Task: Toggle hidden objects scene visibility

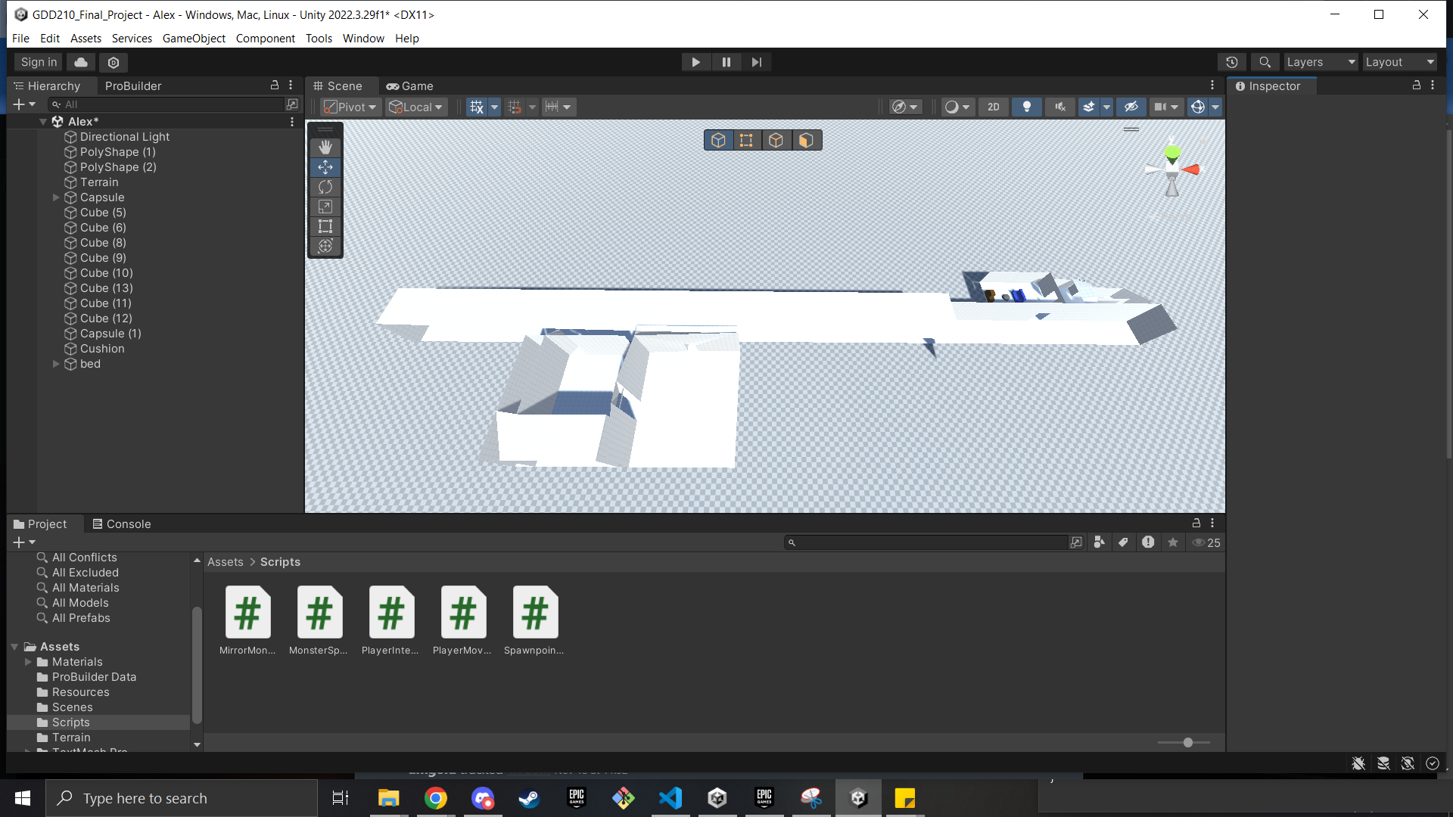Action: 1131,107
